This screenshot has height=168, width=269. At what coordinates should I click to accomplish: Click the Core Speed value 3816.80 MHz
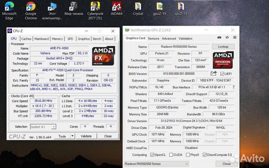click(43, 101)
